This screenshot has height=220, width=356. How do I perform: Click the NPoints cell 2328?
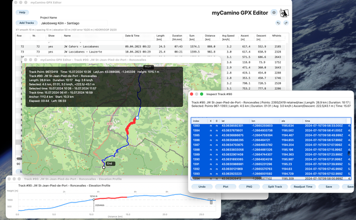277,52
